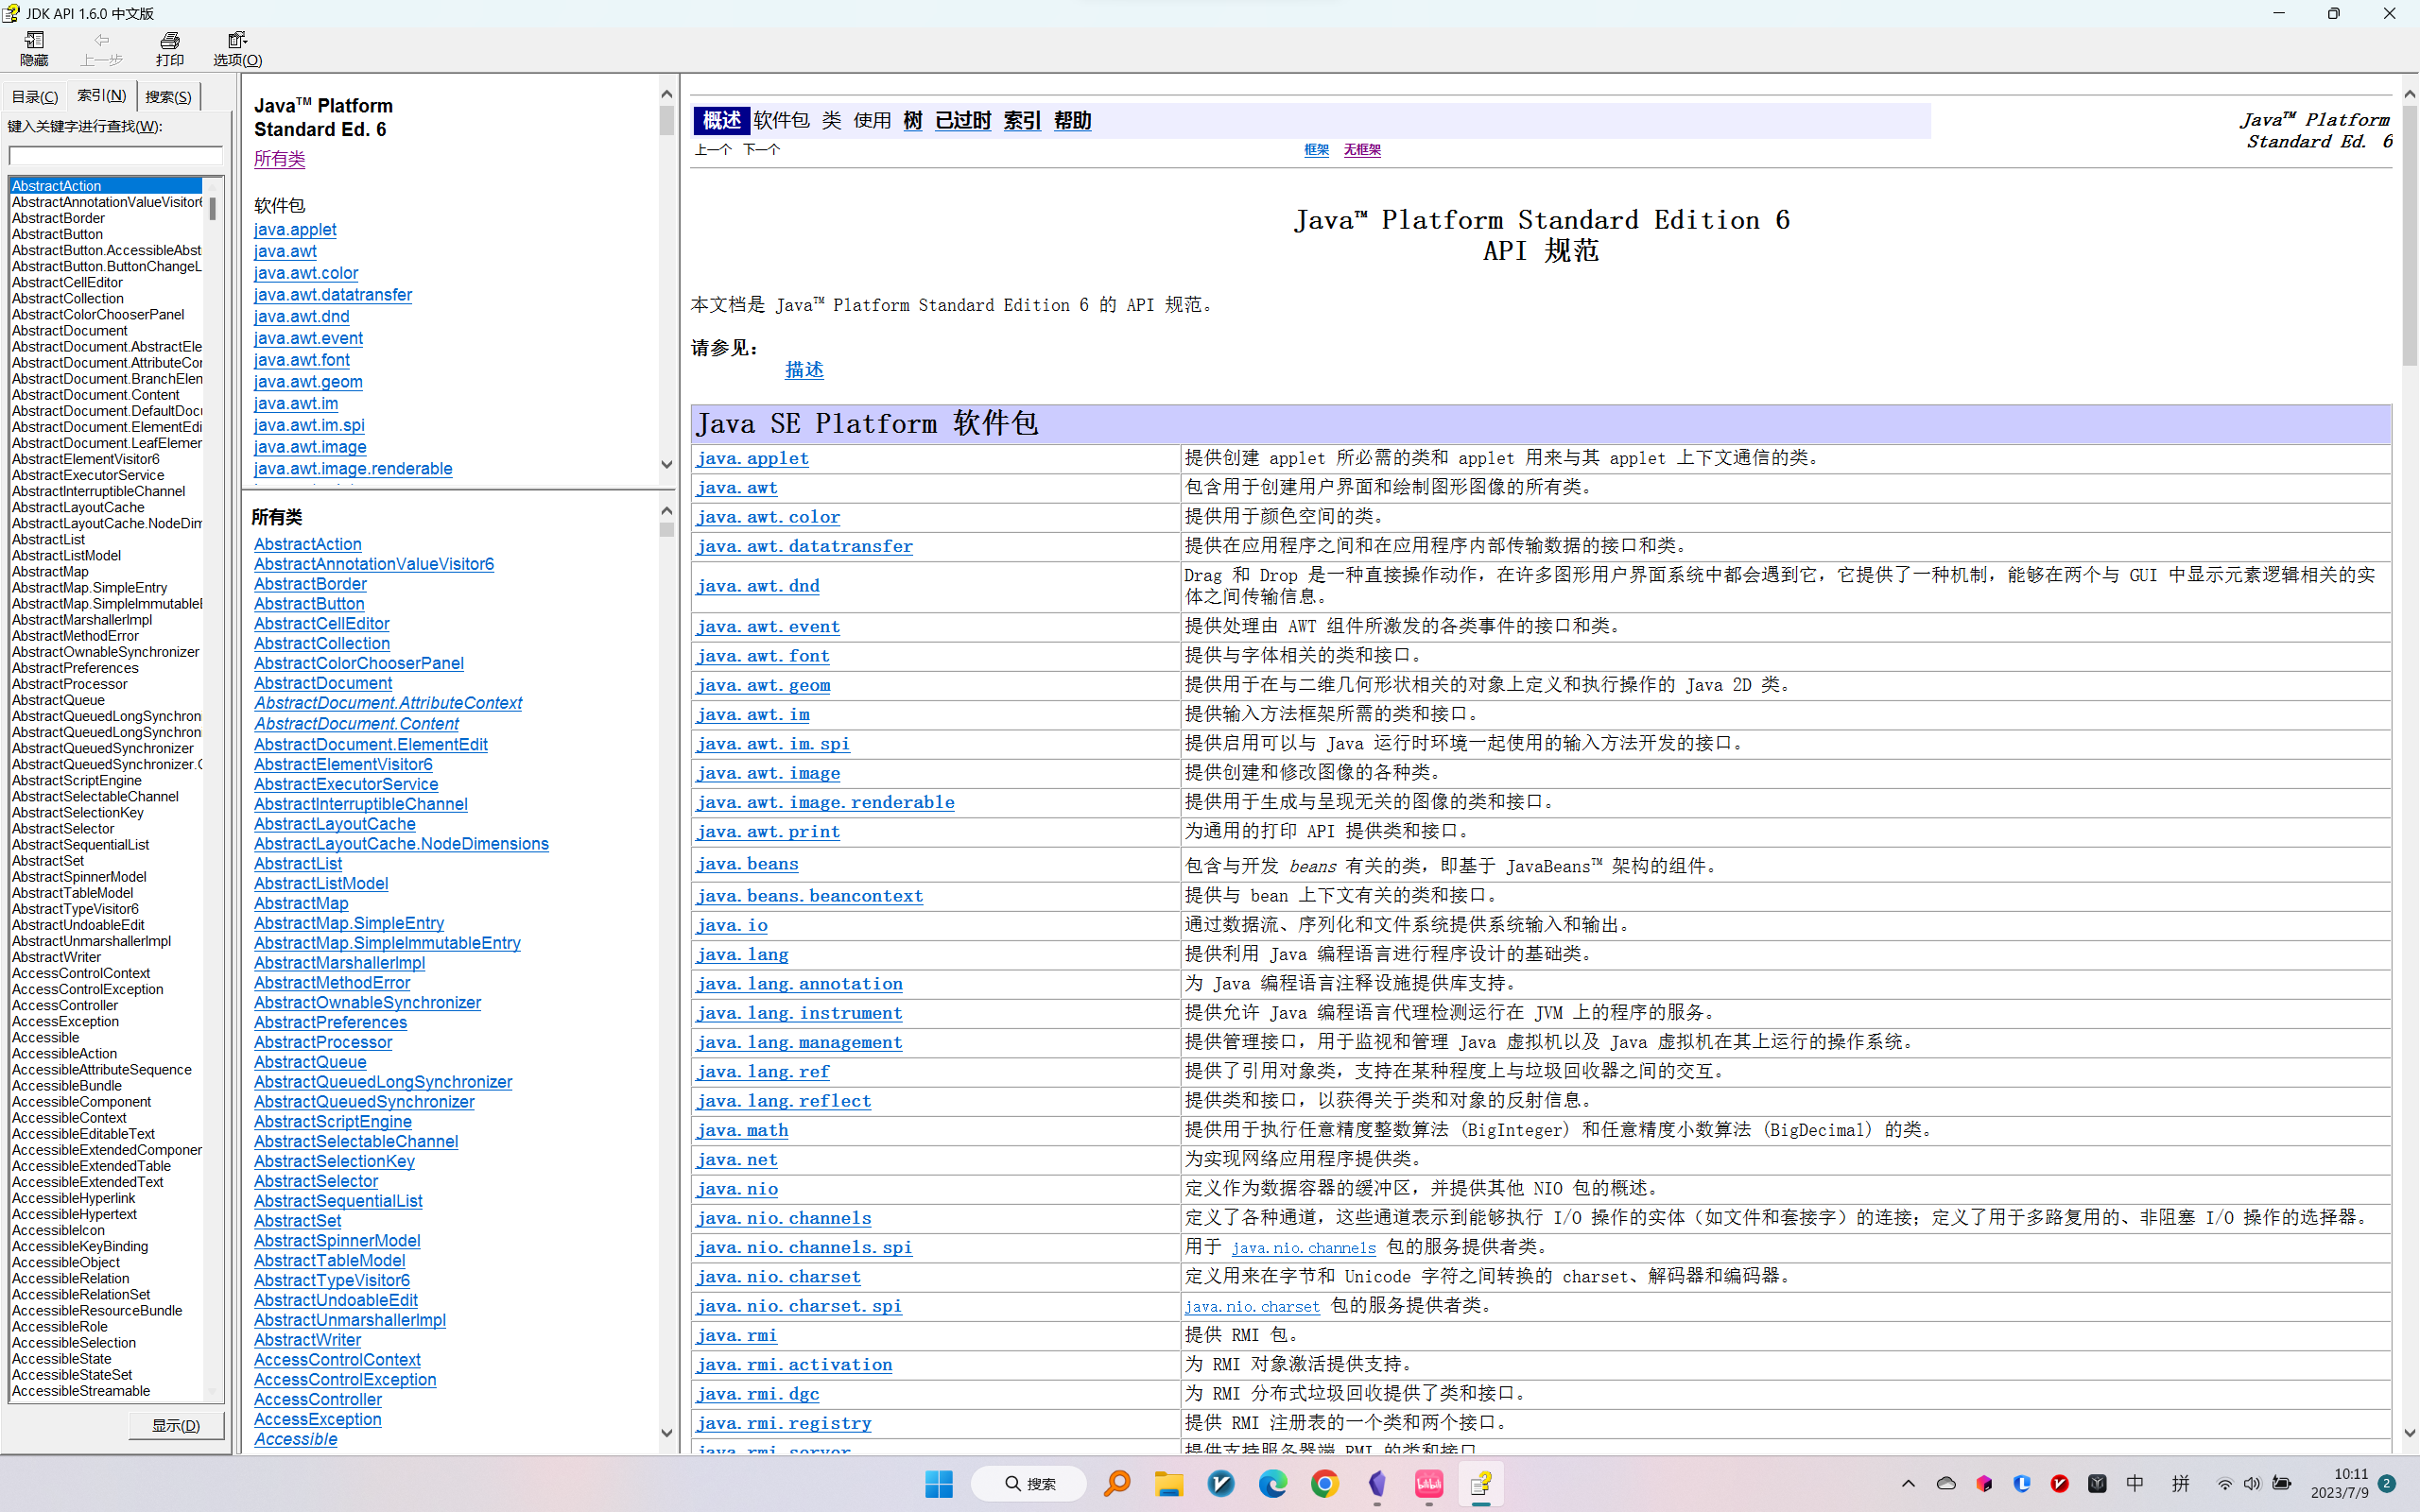
Task: Click java.awt.datatransfer in packages list
Action: click(333, 294)
